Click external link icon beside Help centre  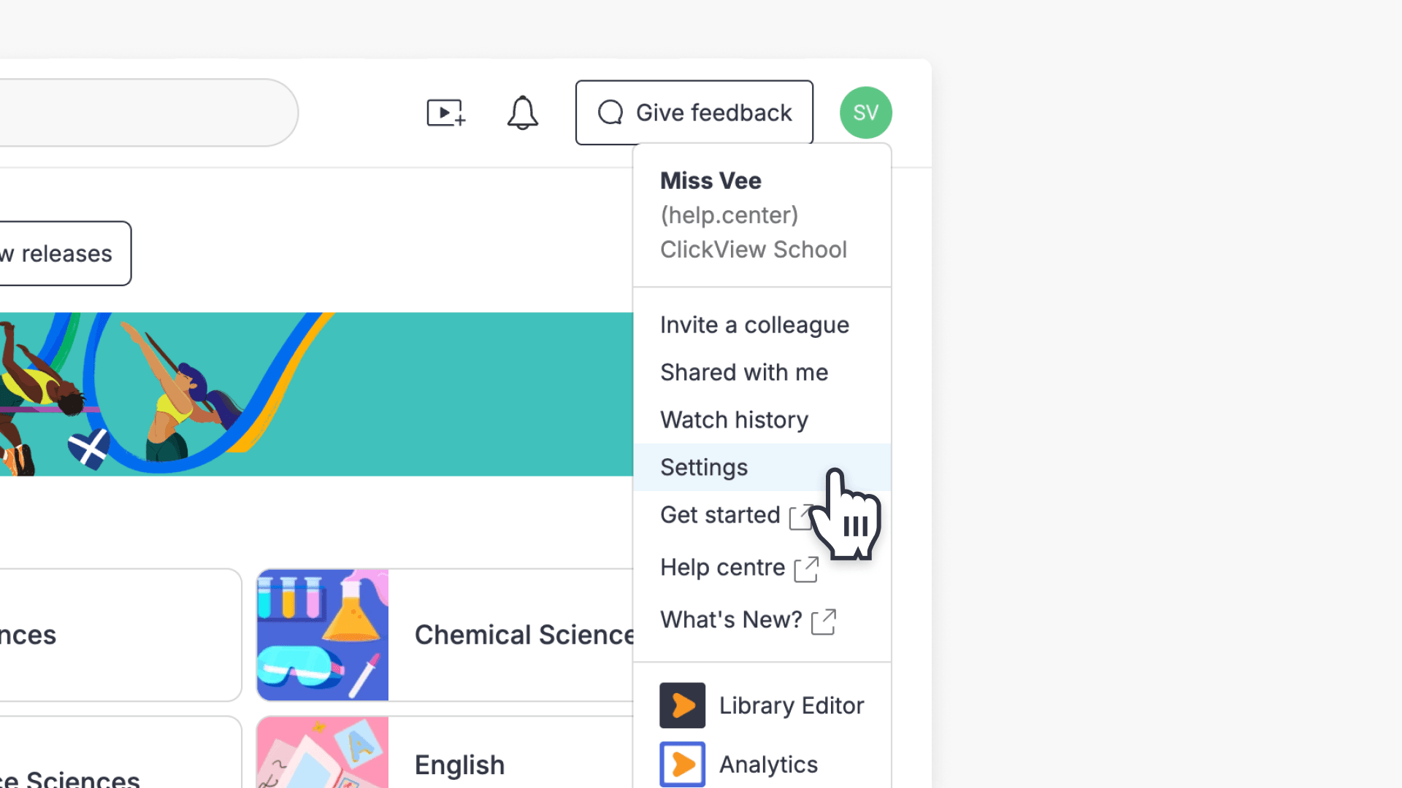pos(806,569)
